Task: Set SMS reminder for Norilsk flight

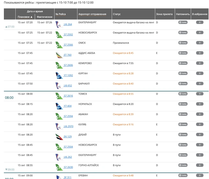Action: (183, 104)
